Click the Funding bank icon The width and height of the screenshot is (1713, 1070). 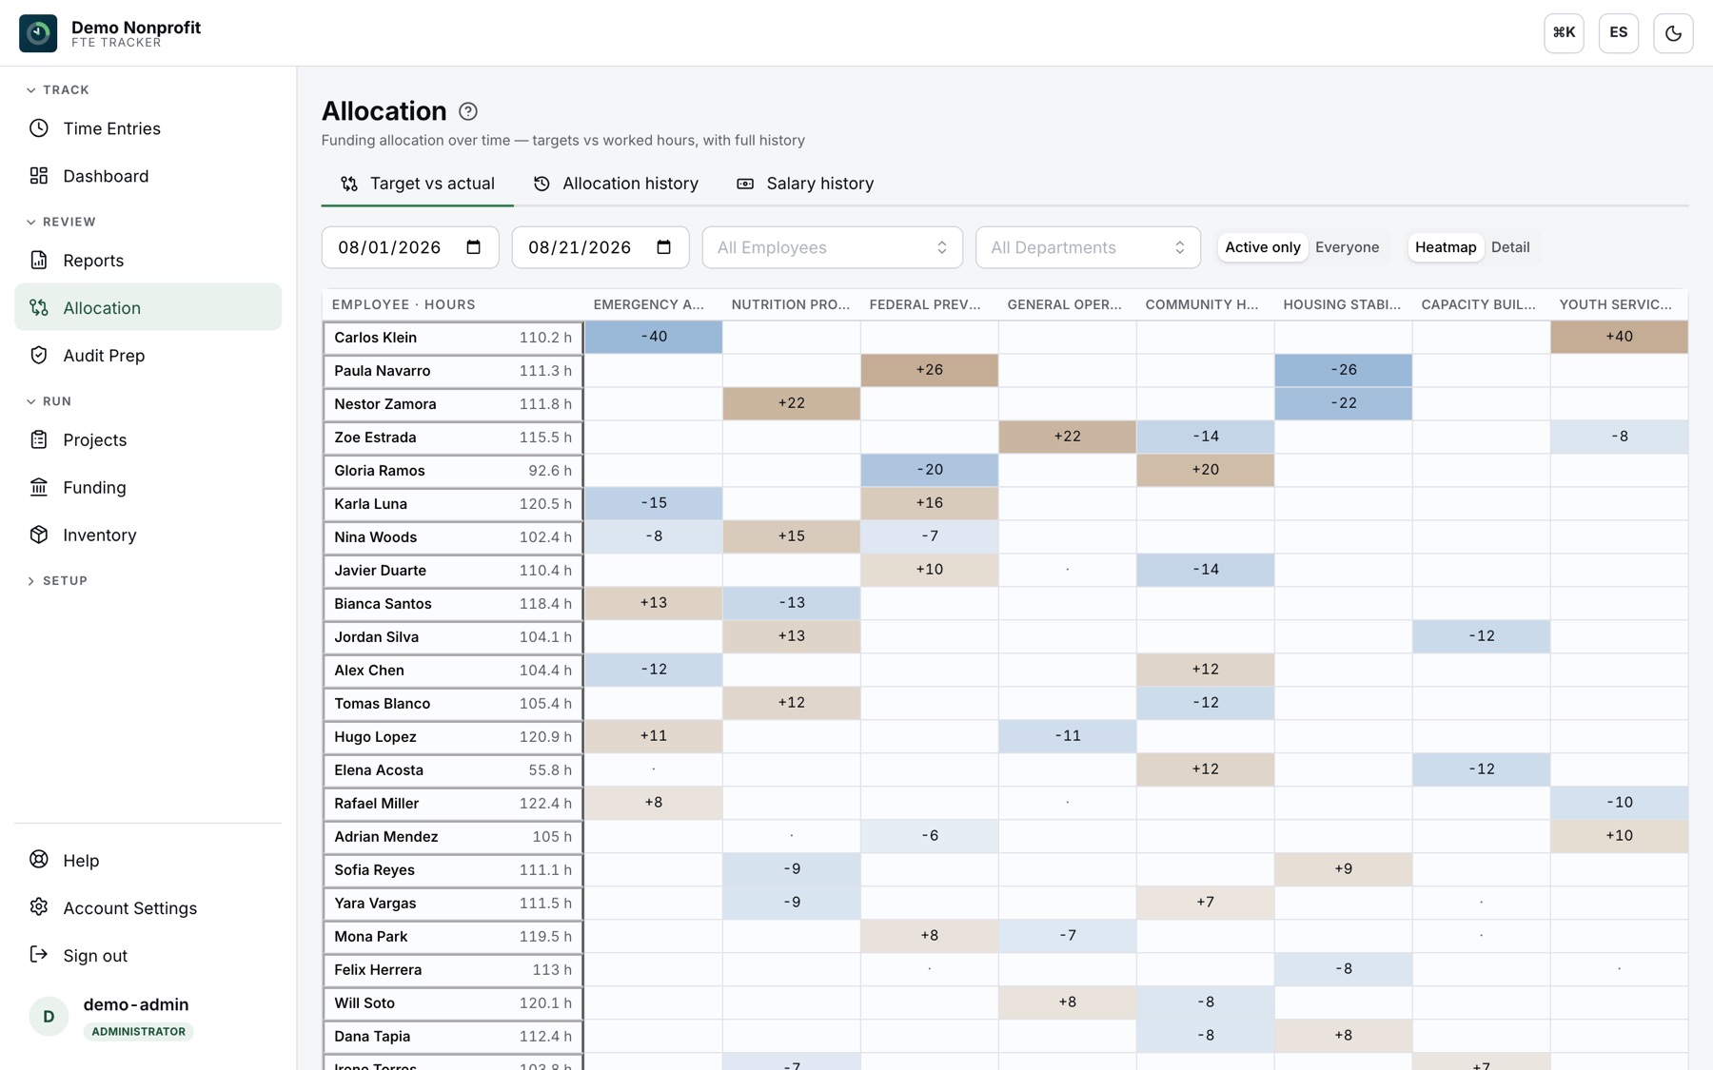tap(39, 487)
